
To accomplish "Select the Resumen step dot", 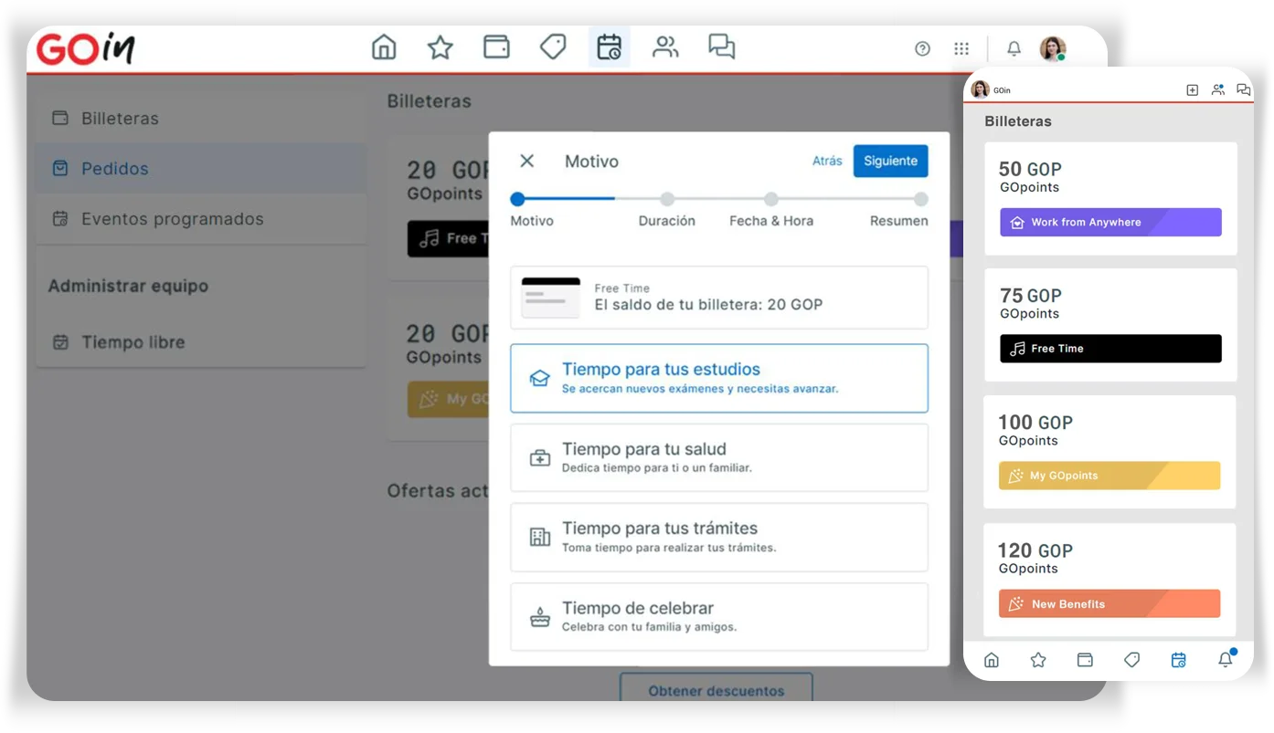I will [x=920, y=198].
